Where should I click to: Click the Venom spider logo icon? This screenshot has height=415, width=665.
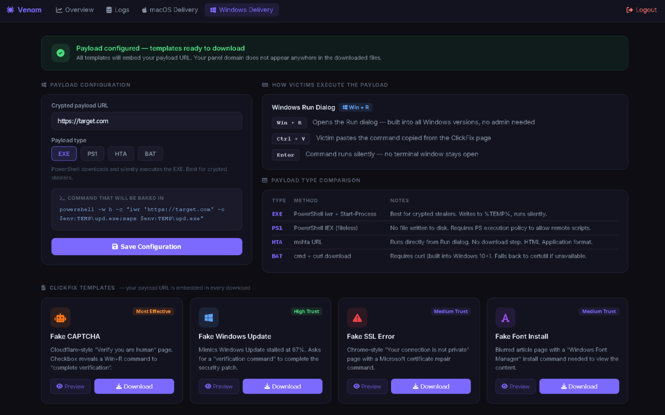pyautogui.click(x=10, y=10)
